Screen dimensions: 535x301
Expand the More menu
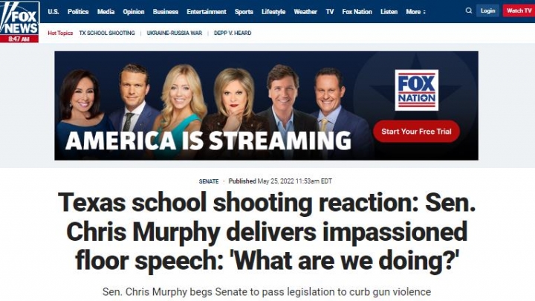pos(415,12)
